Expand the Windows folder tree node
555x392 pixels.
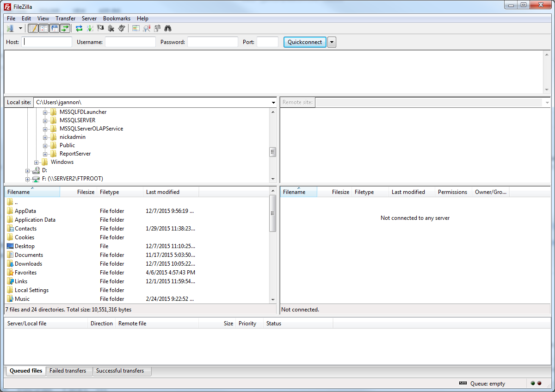tap(37, 162)
